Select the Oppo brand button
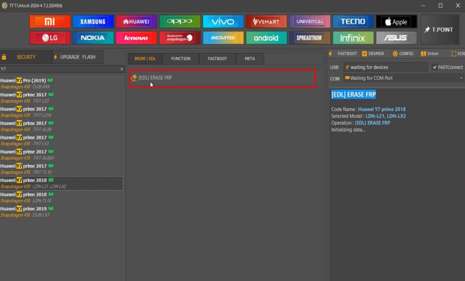The width and height of the screenshot is (465, 281). click(180, 21)
